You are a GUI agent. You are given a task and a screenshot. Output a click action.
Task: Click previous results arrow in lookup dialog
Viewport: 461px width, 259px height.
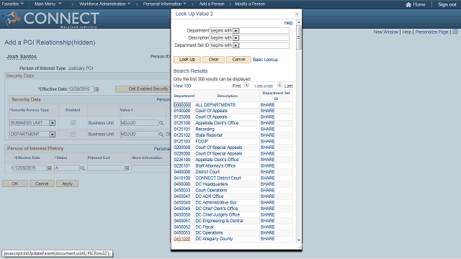246,85
